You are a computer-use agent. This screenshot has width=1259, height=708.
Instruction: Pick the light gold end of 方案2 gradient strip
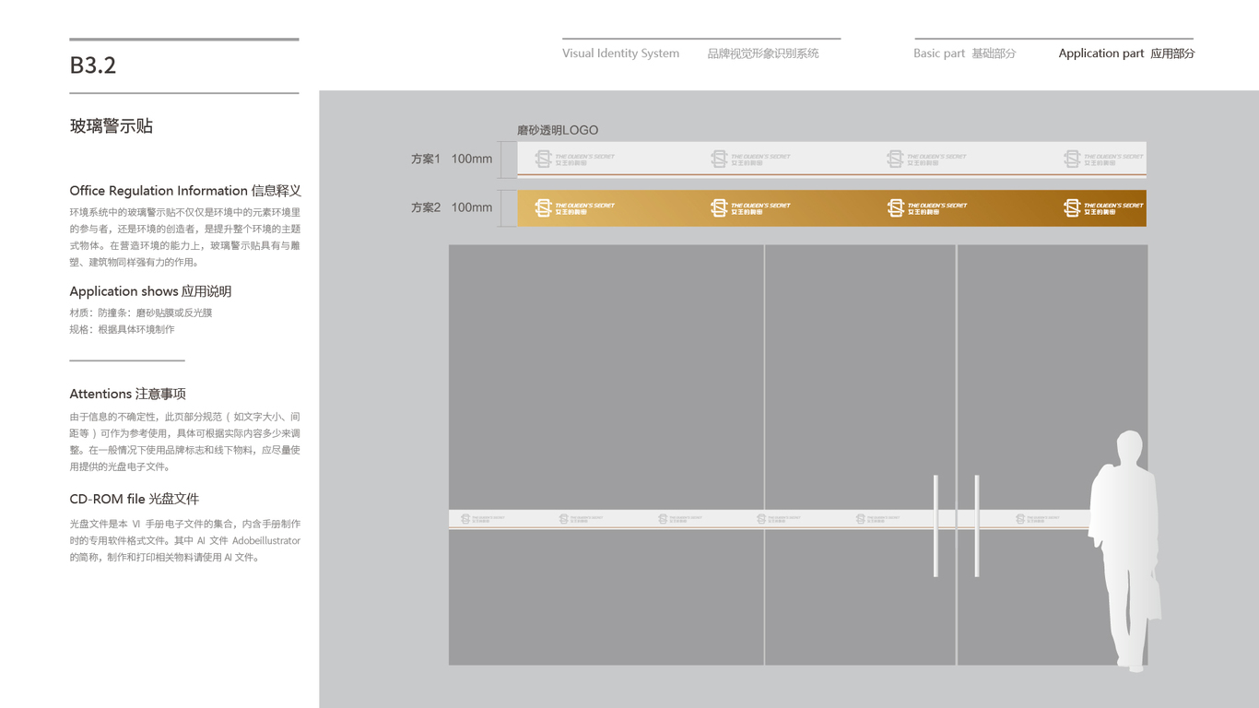tap(526, 208)
